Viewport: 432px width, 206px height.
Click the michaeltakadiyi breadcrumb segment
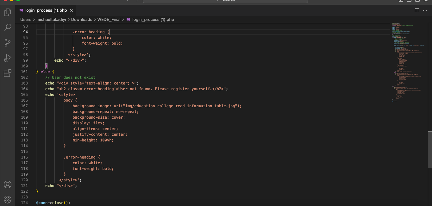pos(51,19)
